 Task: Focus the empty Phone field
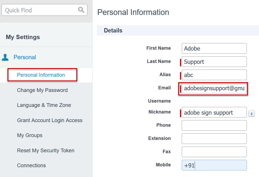click(214, 126)
